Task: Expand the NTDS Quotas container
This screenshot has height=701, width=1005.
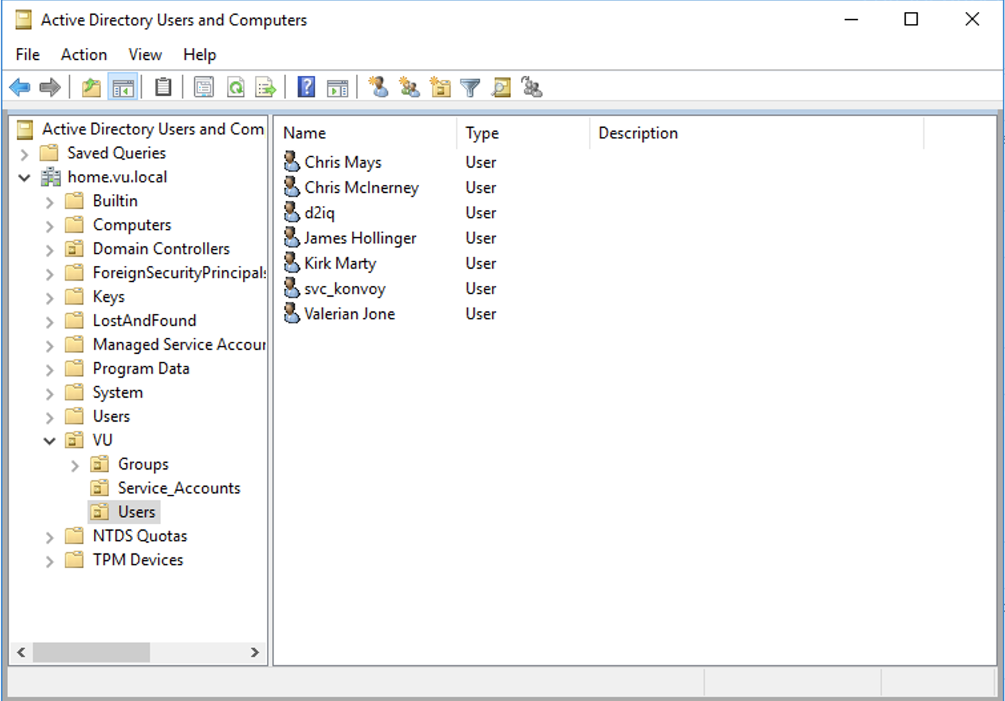Action: click(x=49, y=537)
